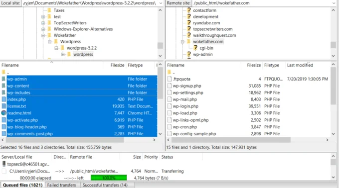This screenshot has height=188, width=339.
Task: Collapse the Wokefather local tree node
Action: (43, 35)
